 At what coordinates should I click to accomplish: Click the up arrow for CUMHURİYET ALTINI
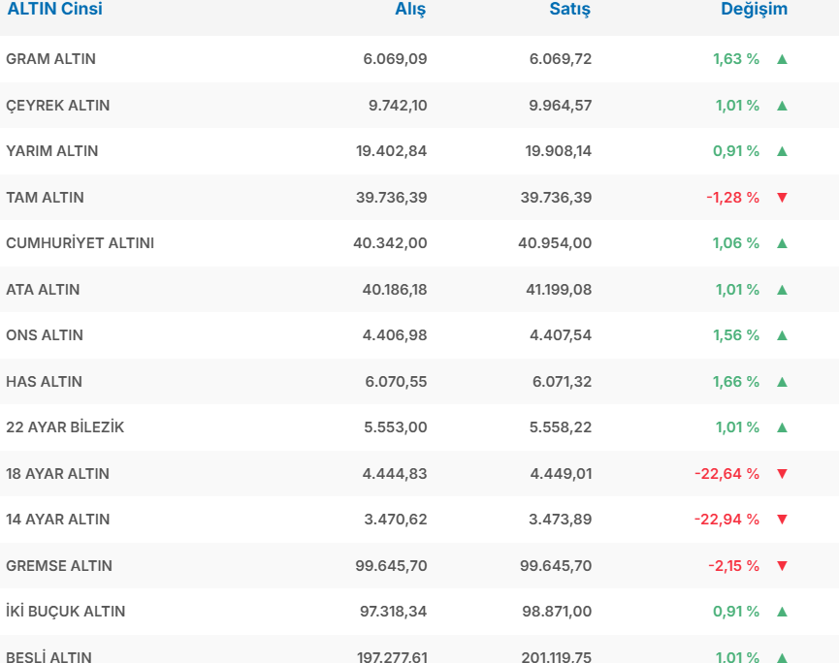point(782,243)
